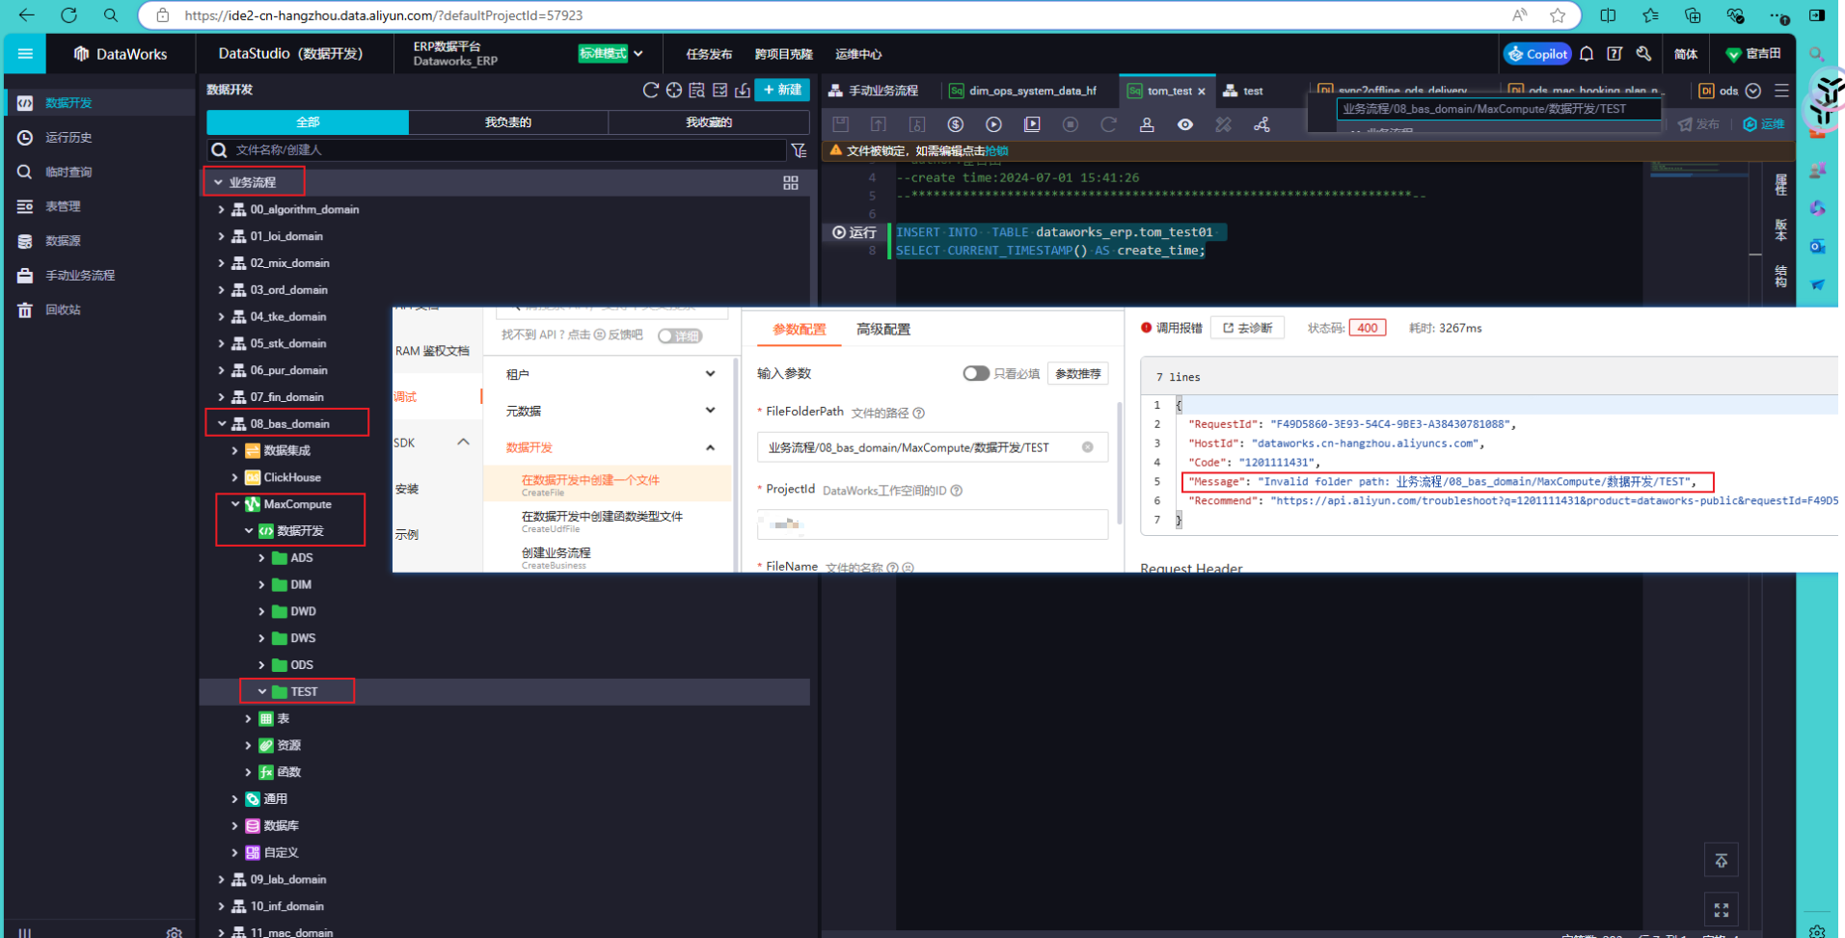The width and height of the screenshot is (1845, 938).
Task: Click the help icon beside 文件的路径
Action: click(919, 413)
